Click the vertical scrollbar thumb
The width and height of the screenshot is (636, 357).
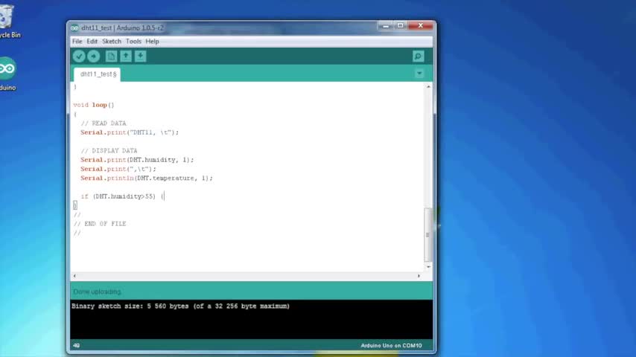click(x=428, y=235)
